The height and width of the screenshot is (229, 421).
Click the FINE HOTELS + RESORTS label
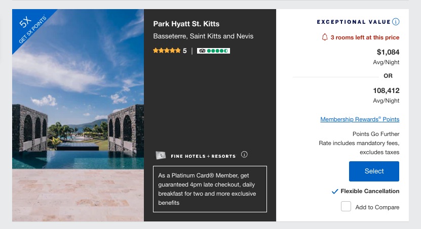[x=203, y=156]
